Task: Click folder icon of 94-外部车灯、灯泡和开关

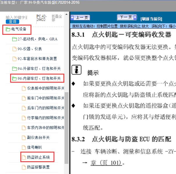Action: (x=14, y=69)
